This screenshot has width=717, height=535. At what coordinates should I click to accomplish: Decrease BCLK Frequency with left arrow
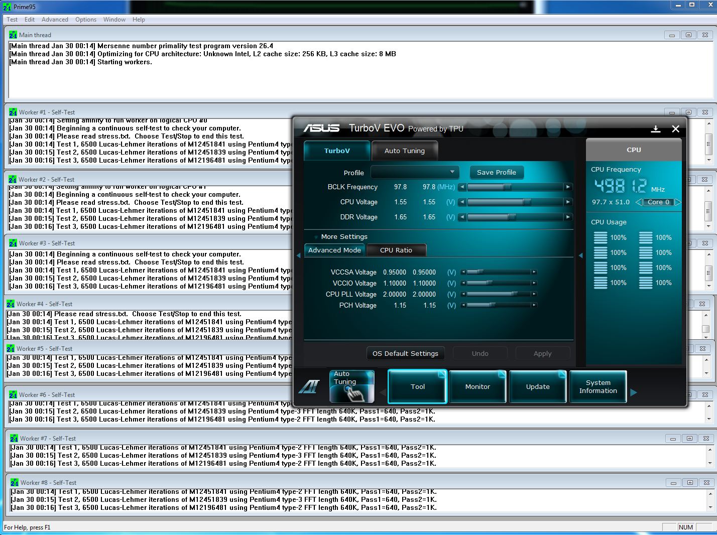click(x=462, y=187)
